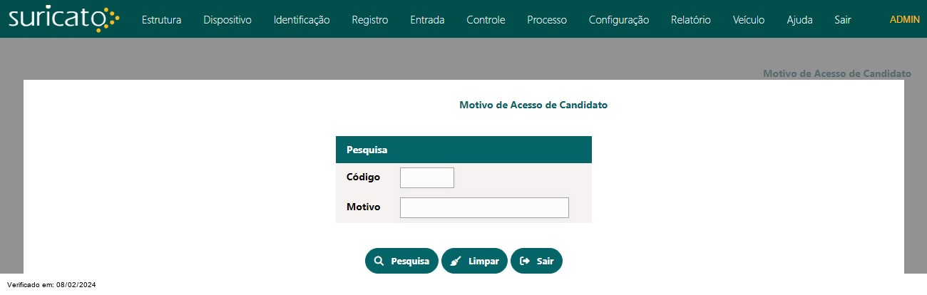The height and width of the screenshot is (295, 927).
Task: Open the Veículo menu
Action: point(749,20)
